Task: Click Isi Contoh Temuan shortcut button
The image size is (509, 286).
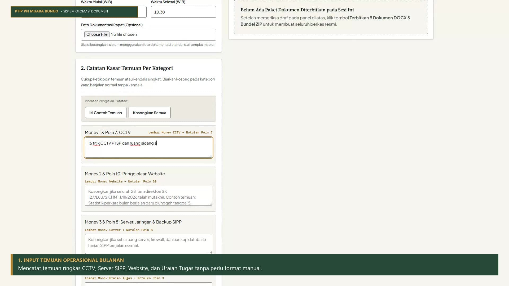Action: click(106, 113)
